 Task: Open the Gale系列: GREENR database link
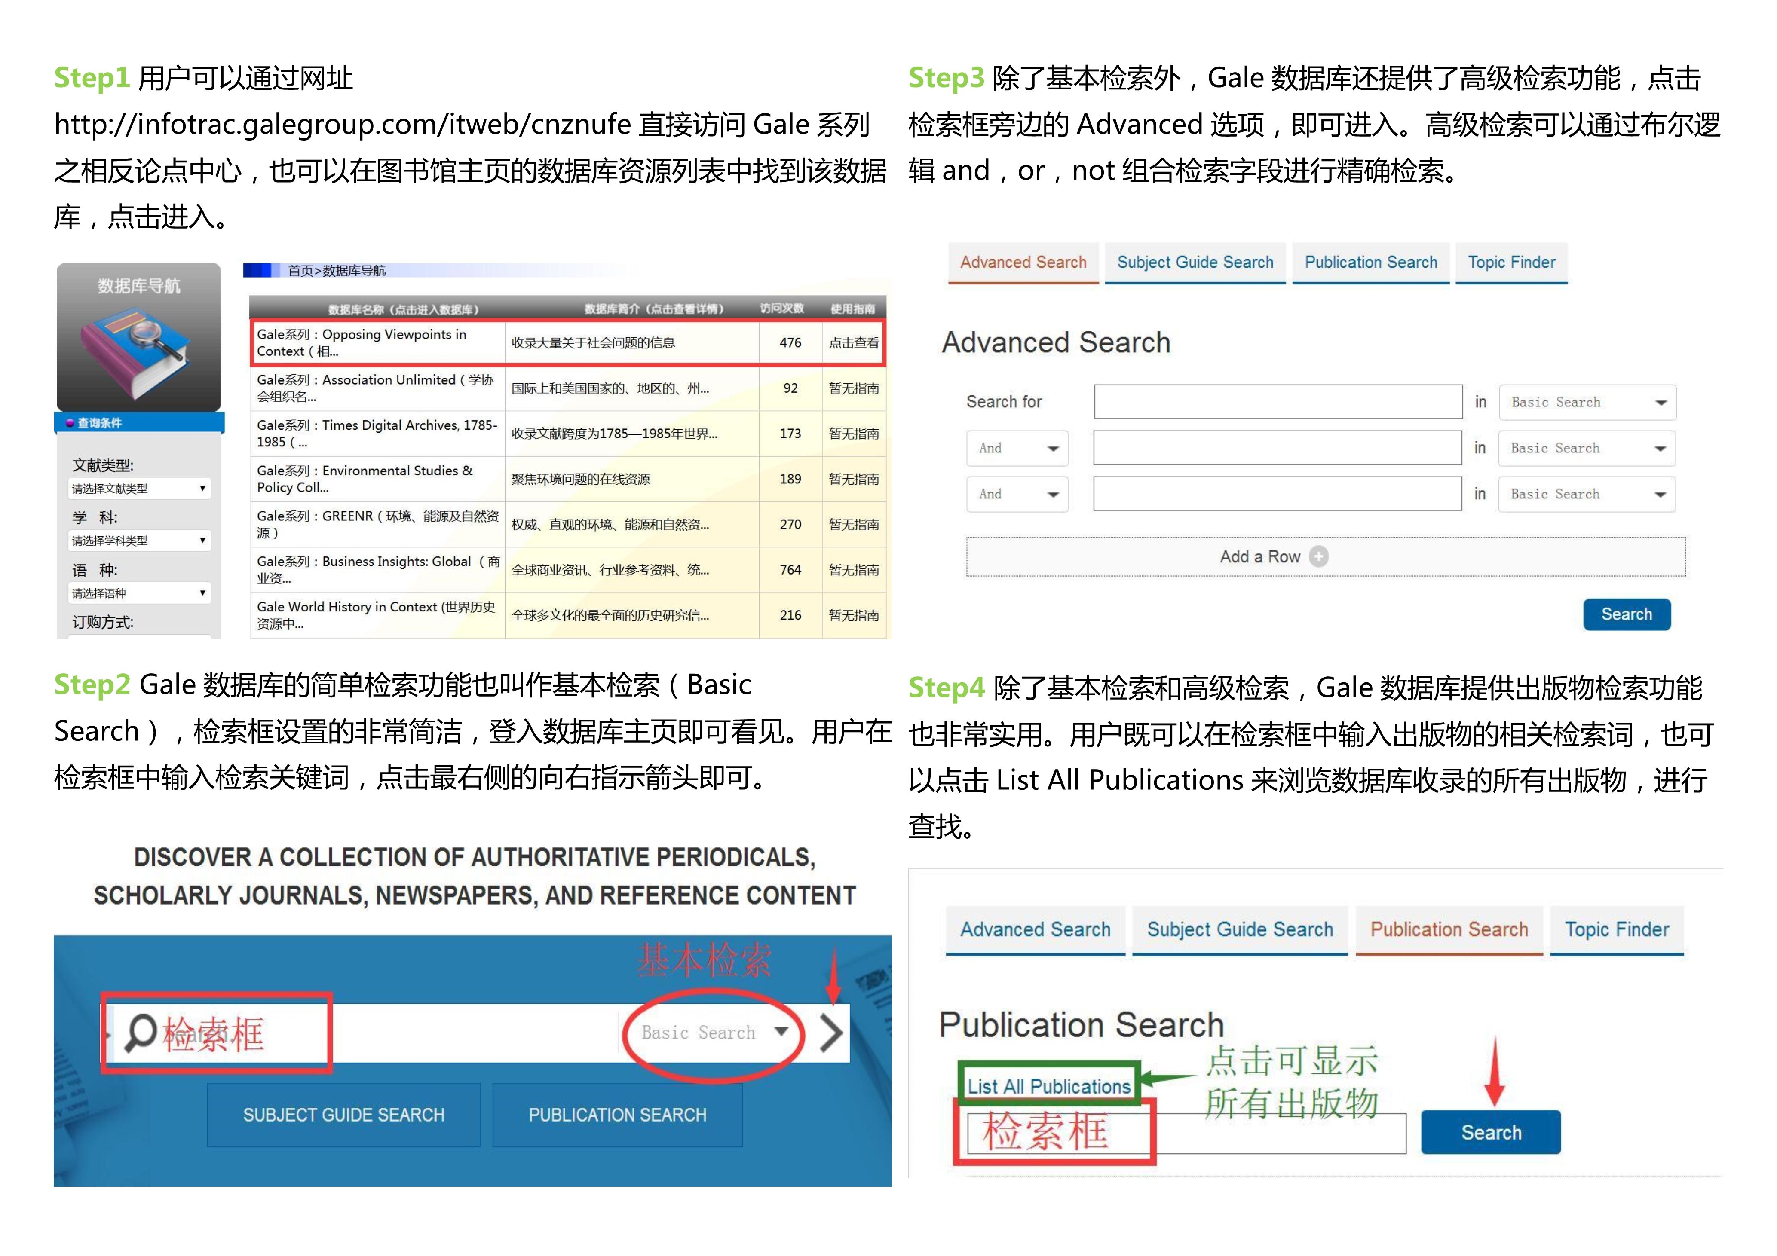[x=378, y=524]
